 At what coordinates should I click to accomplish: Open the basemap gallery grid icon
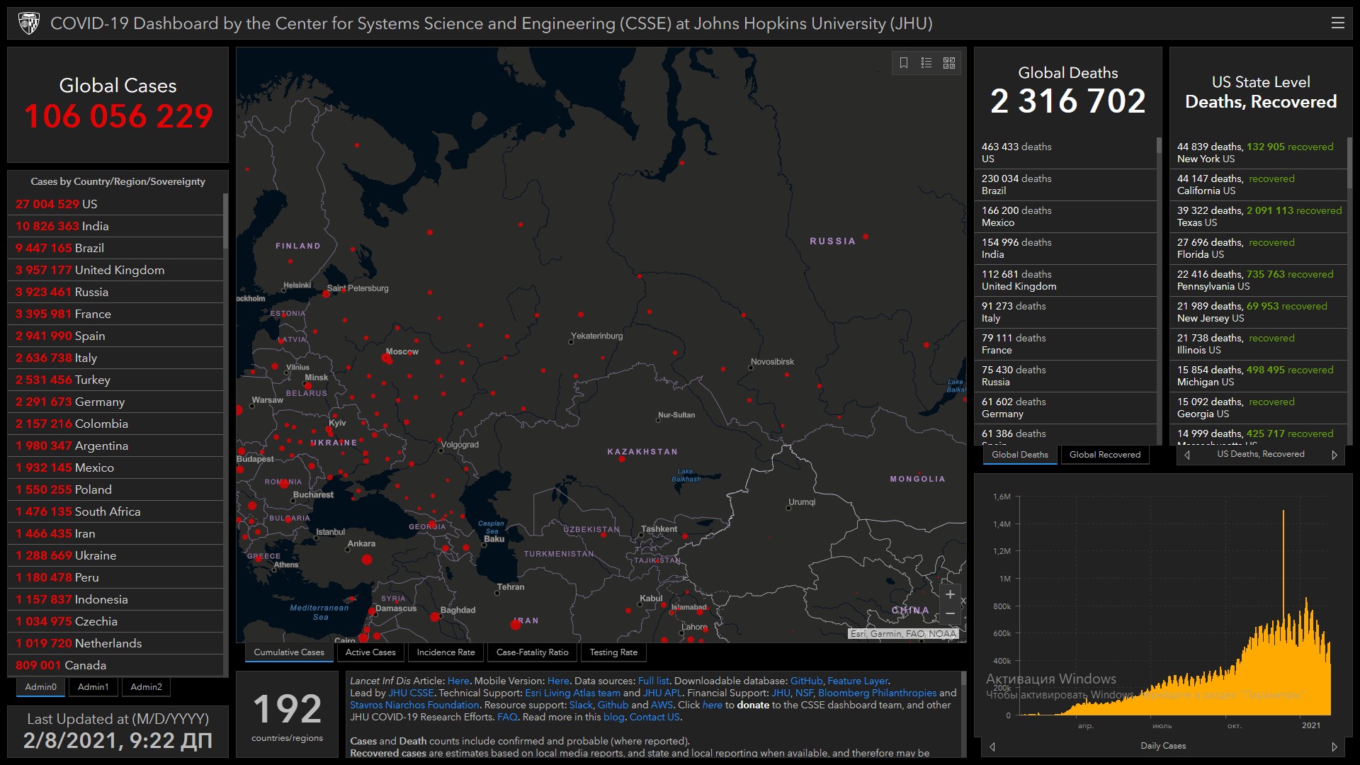coord(949,63)
